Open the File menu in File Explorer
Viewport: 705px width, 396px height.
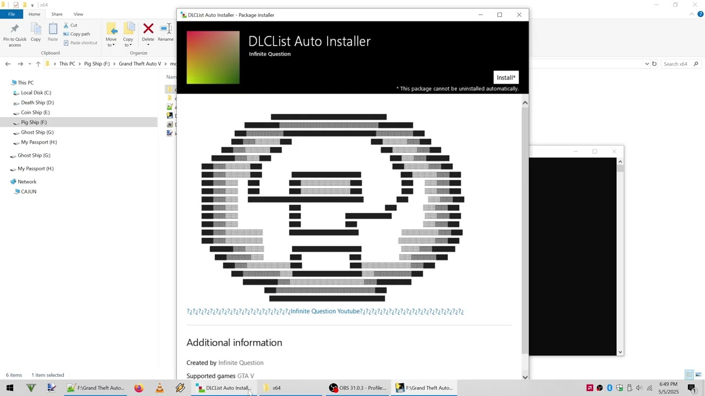coord(12,14)
